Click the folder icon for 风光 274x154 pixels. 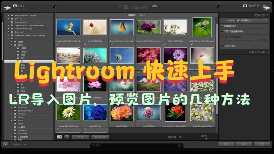pyautogui.click(x=18, y=58)
